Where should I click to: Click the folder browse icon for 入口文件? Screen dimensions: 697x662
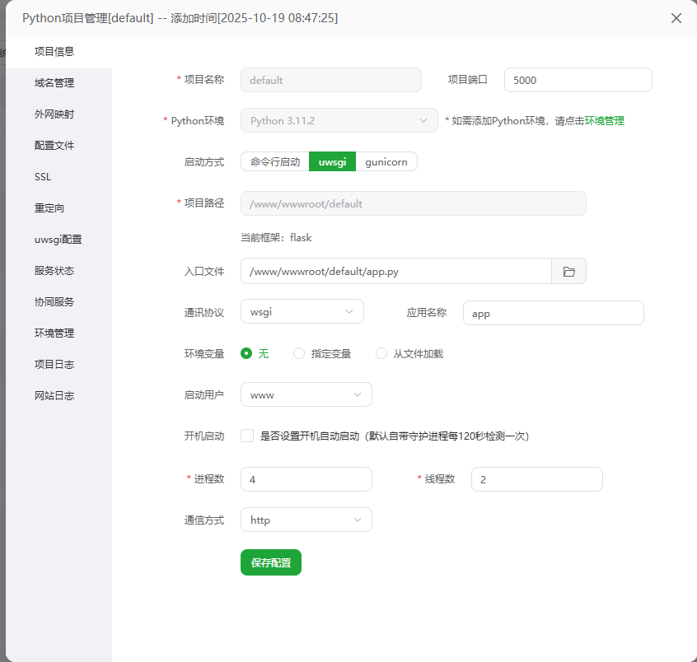coord(568,271)
